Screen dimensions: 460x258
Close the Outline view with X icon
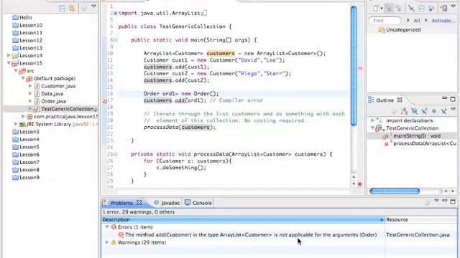(x=400, y=100)
